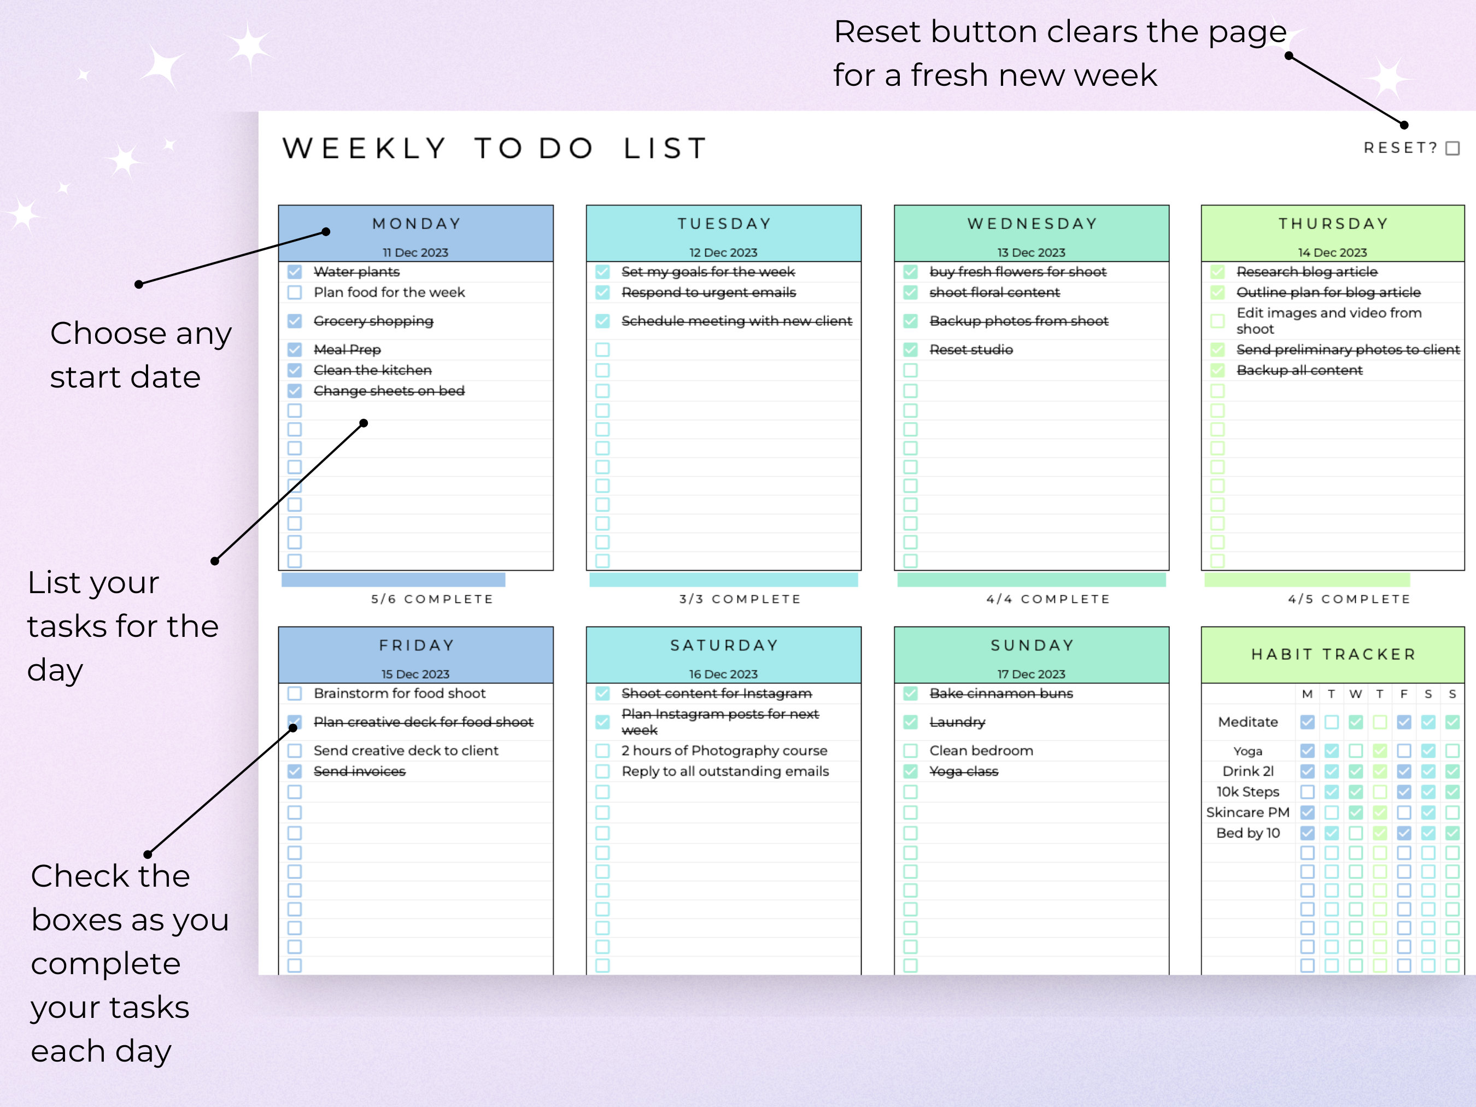
Task: Uncheck 'Bake cinnamon buns' on Sunday
Action: pos(910,693)
